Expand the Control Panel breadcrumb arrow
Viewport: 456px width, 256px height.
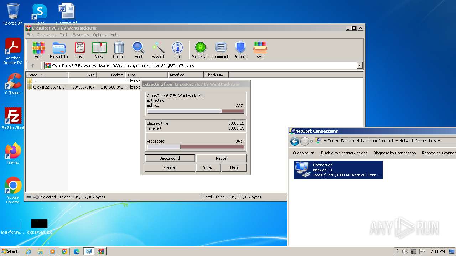coord(353,141)
